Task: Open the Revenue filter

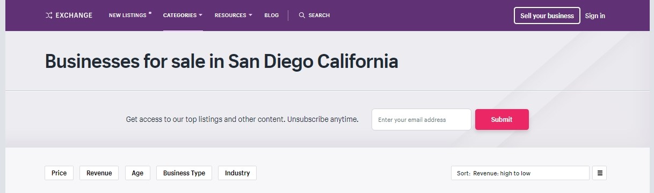Action: coord(99,173)
